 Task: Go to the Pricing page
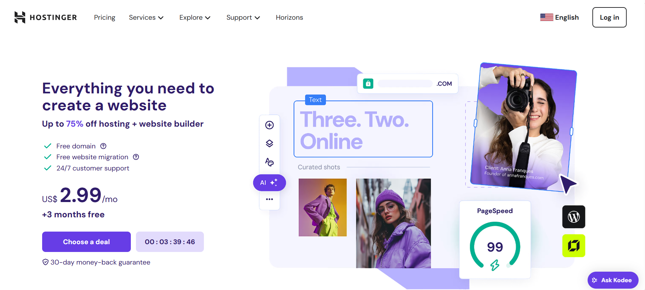point(105,17)
